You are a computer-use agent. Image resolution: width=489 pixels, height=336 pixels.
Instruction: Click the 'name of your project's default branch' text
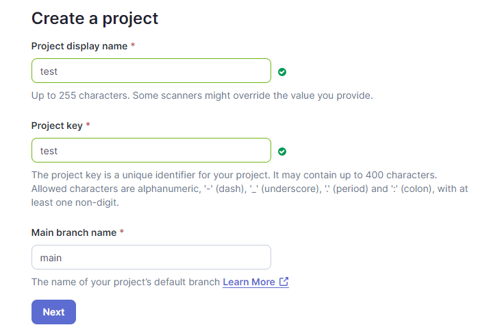[x=126, y=282]
